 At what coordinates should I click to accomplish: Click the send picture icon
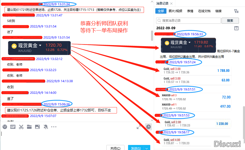[37, 127]
